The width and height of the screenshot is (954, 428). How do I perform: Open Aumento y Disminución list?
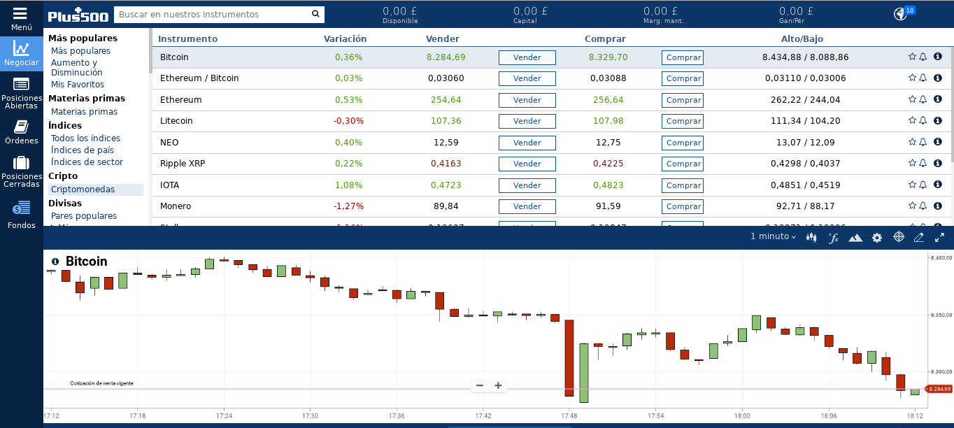point(77,68)
